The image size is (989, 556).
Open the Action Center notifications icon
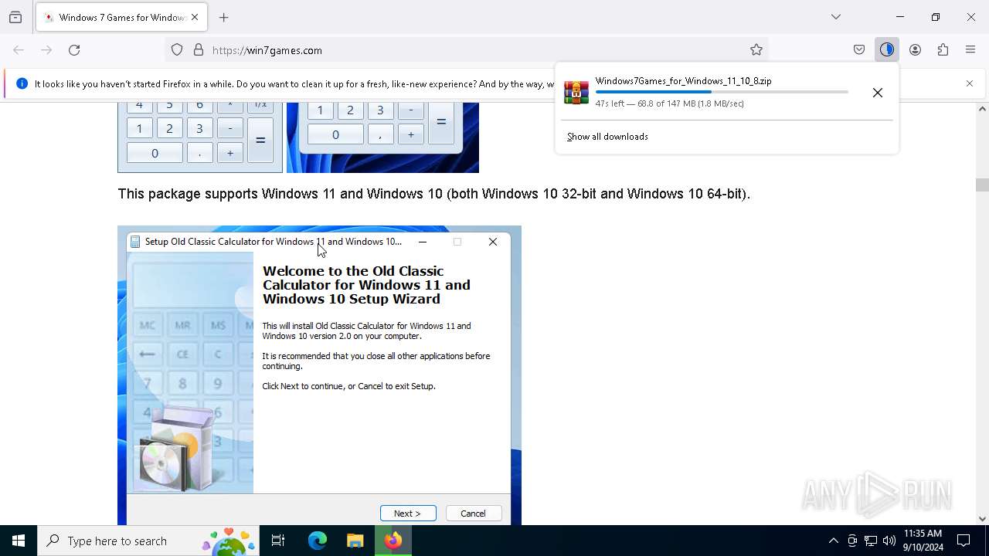(x=964, y=541)
